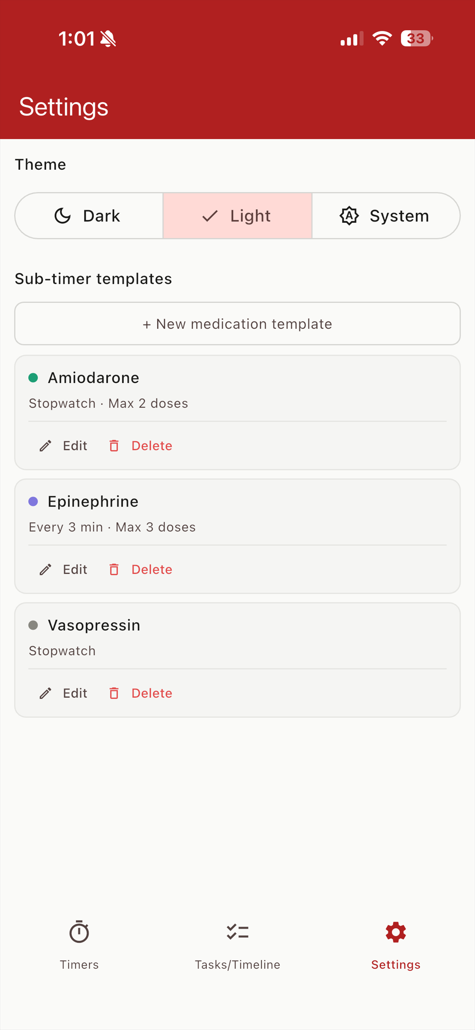Select the Light theme option
Viewport: 475px width, 1030px height.
point(237,216)
